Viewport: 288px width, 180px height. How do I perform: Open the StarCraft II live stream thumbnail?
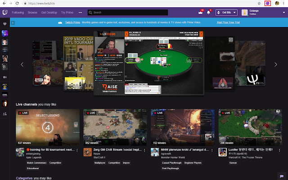click(x=115, y=127)
